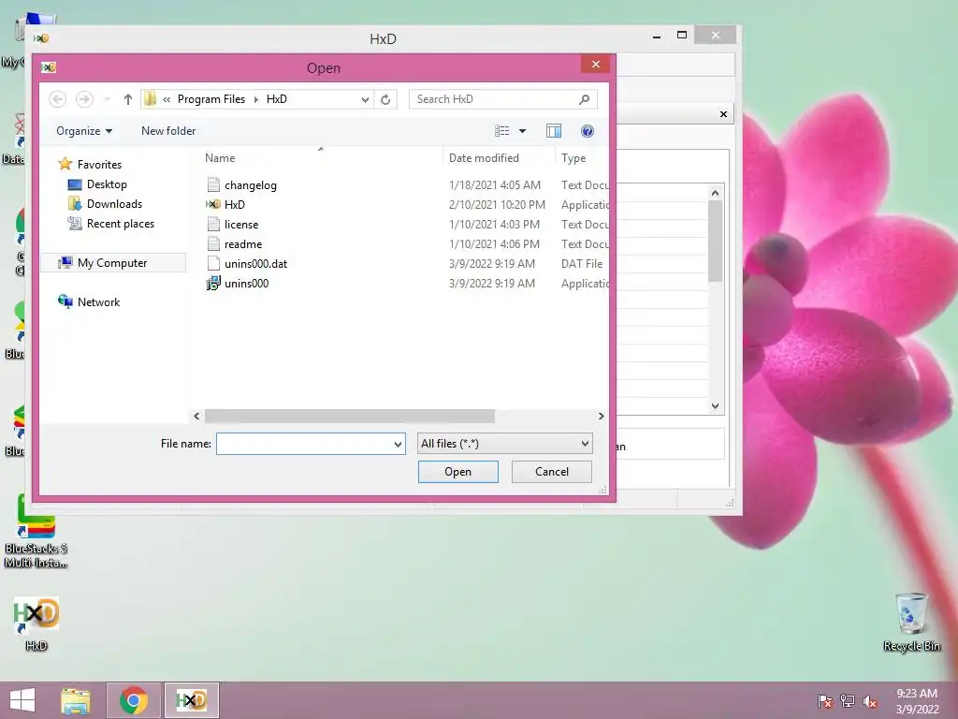Expand the path overflow chevron
Screen dimensions: 958x719
(x=167, y=99)
